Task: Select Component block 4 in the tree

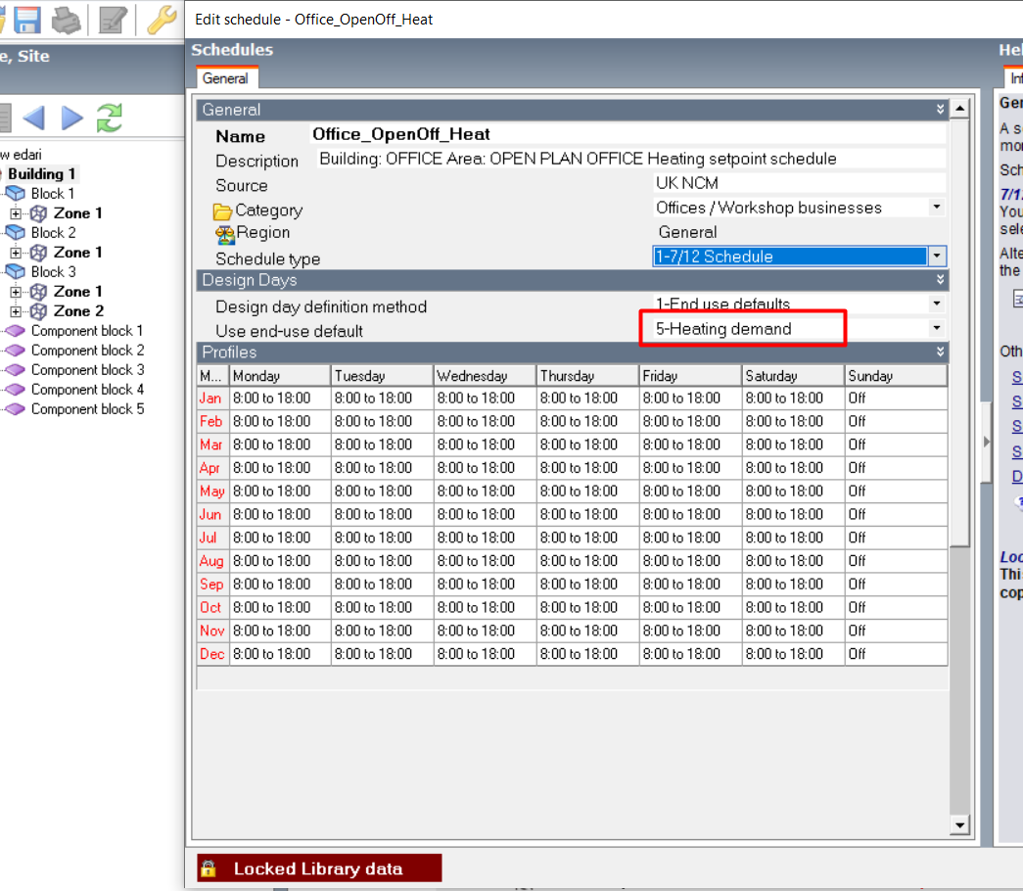Action: pos(87,390)
